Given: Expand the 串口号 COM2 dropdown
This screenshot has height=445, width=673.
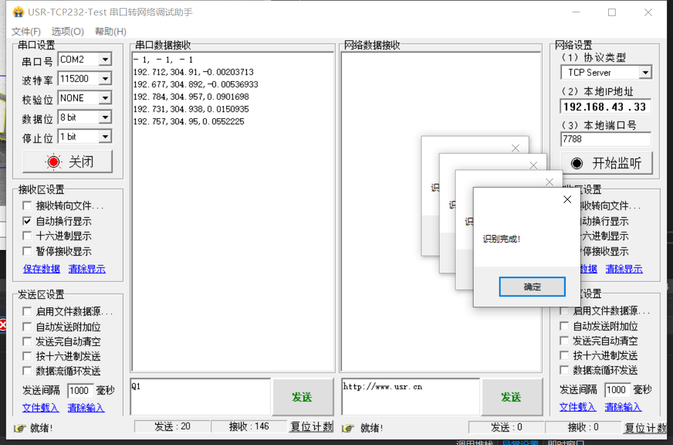Looking at the screenshot, I should 105,59.
